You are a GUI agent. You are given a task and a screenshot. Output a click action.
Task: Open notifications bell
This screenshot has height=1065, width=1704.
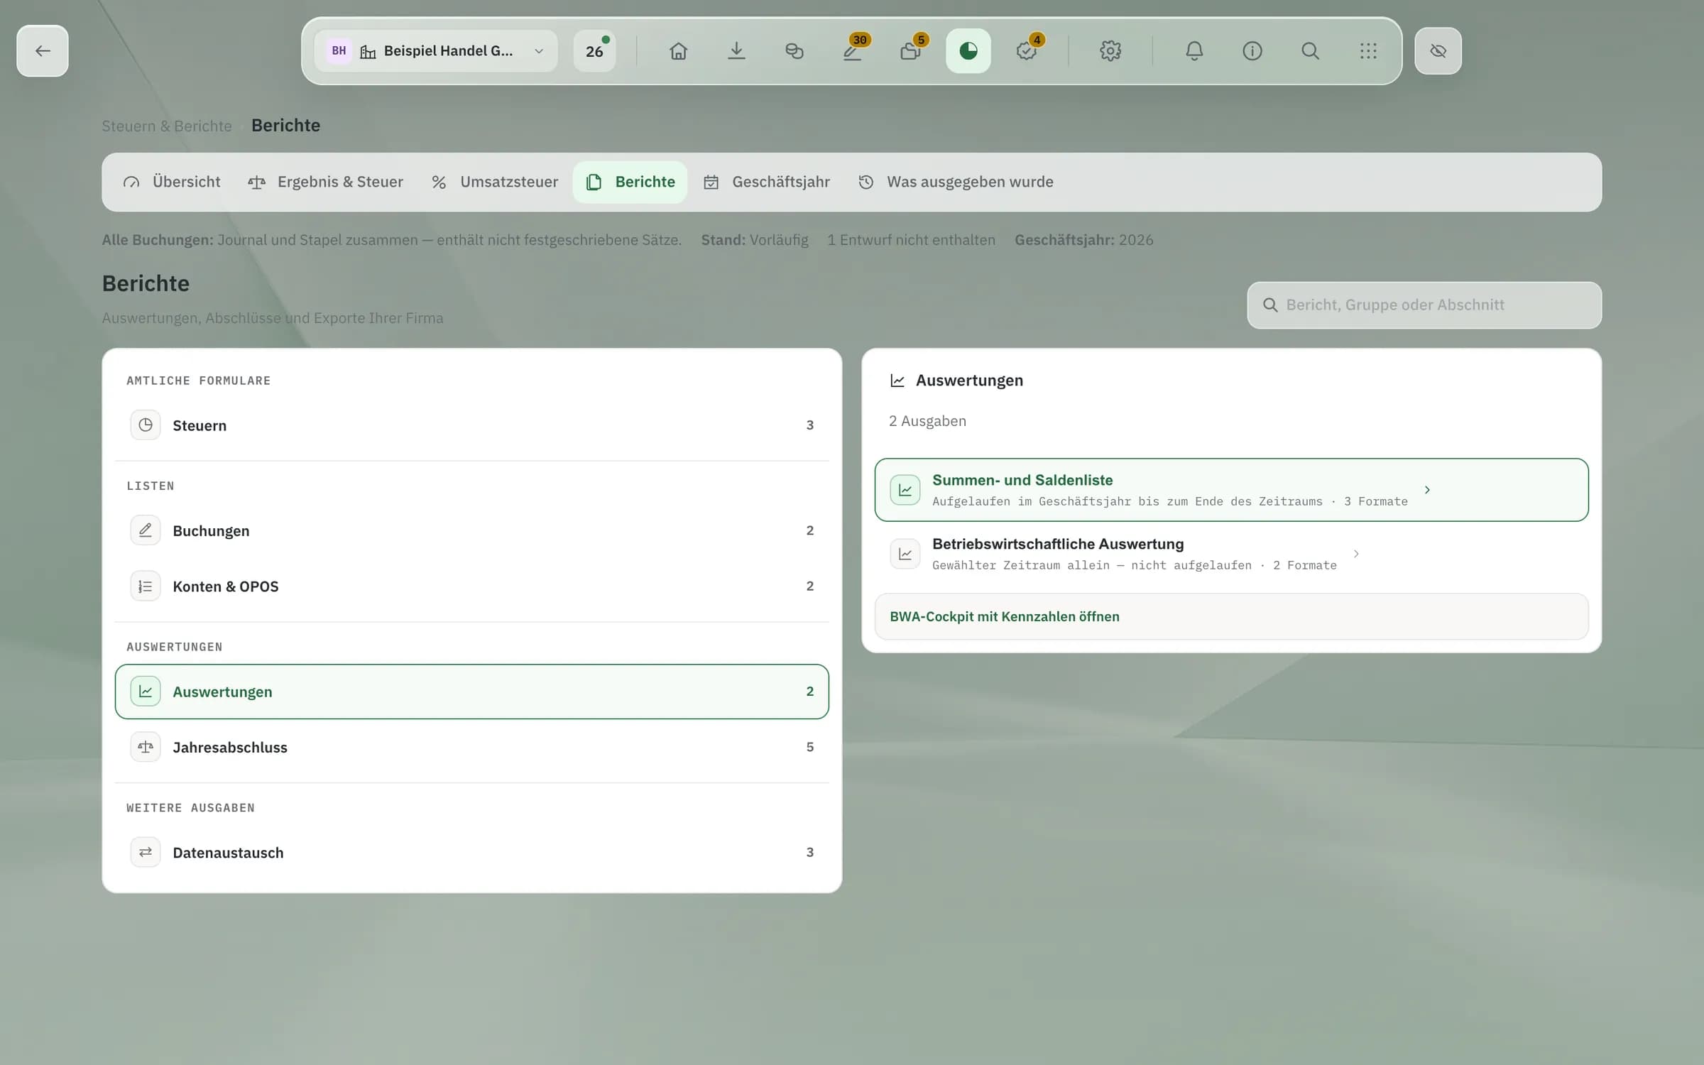click(1194, 51)
